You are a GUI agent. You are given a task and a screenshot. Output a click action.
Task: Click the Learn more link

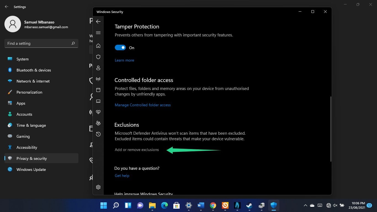point(124,60)
